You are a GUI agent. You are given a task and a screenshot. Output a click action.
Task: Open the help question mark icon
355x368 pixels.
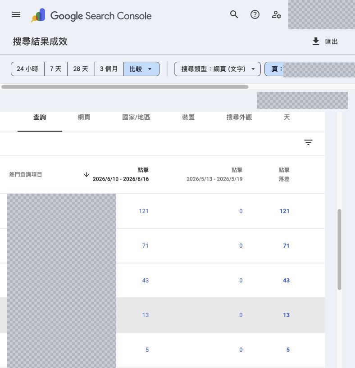pos(255,14)
